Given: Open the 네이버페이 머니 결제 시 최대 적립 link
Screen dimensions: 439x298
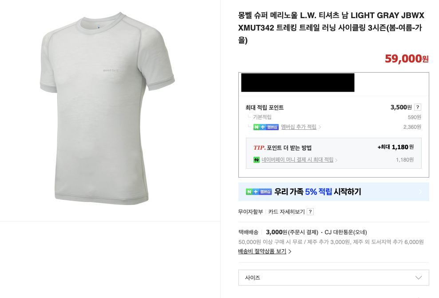Looking at the screenshot, I should [x=297, y=160].
